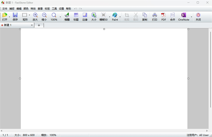
Task: Click the undo arrow in menu bar
Action: point(76,8)
